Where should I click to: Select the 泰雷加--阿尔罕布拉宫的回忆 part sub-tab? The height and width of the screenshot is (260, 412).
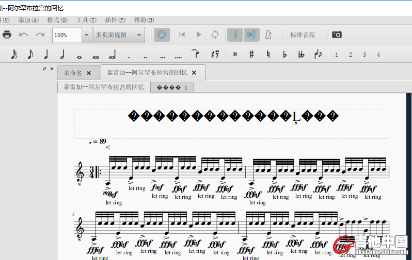(x=104, y=87)
